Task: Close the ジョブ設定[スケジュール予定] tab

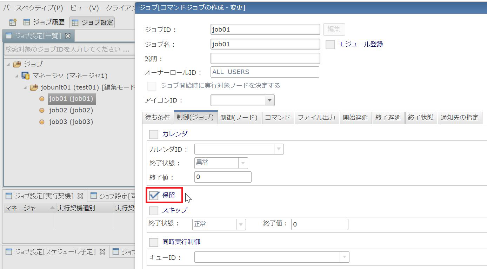Action: [x=102, y=252]
